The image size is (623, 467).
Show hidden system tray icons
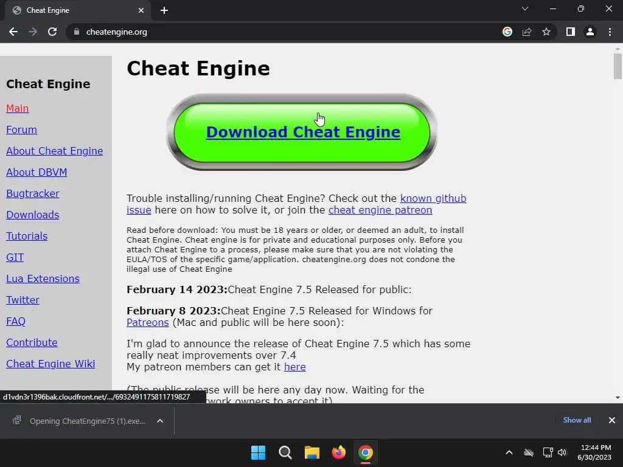coord(509,452)
